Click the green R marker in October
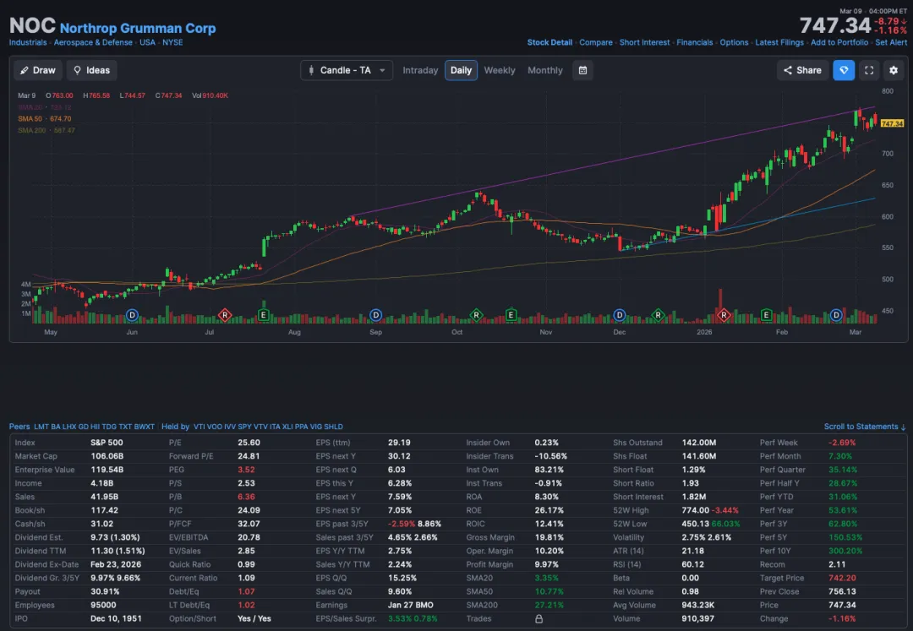This screenshot has width=913, height=631. (x=476, y=315)
